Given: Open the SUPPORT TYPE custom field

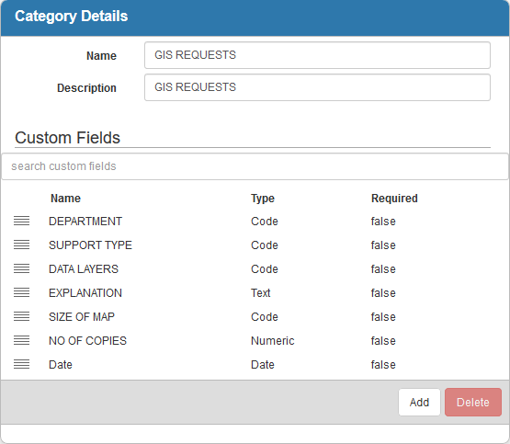Looking at the screenshot, I should pos(255,245).
